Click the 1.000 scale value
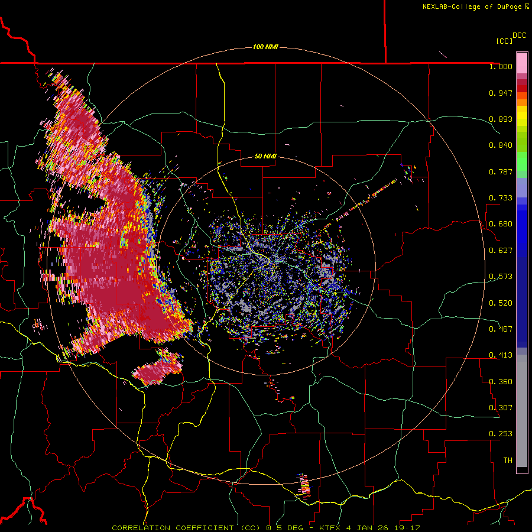532x532 pixels. (x=501, y=66)
